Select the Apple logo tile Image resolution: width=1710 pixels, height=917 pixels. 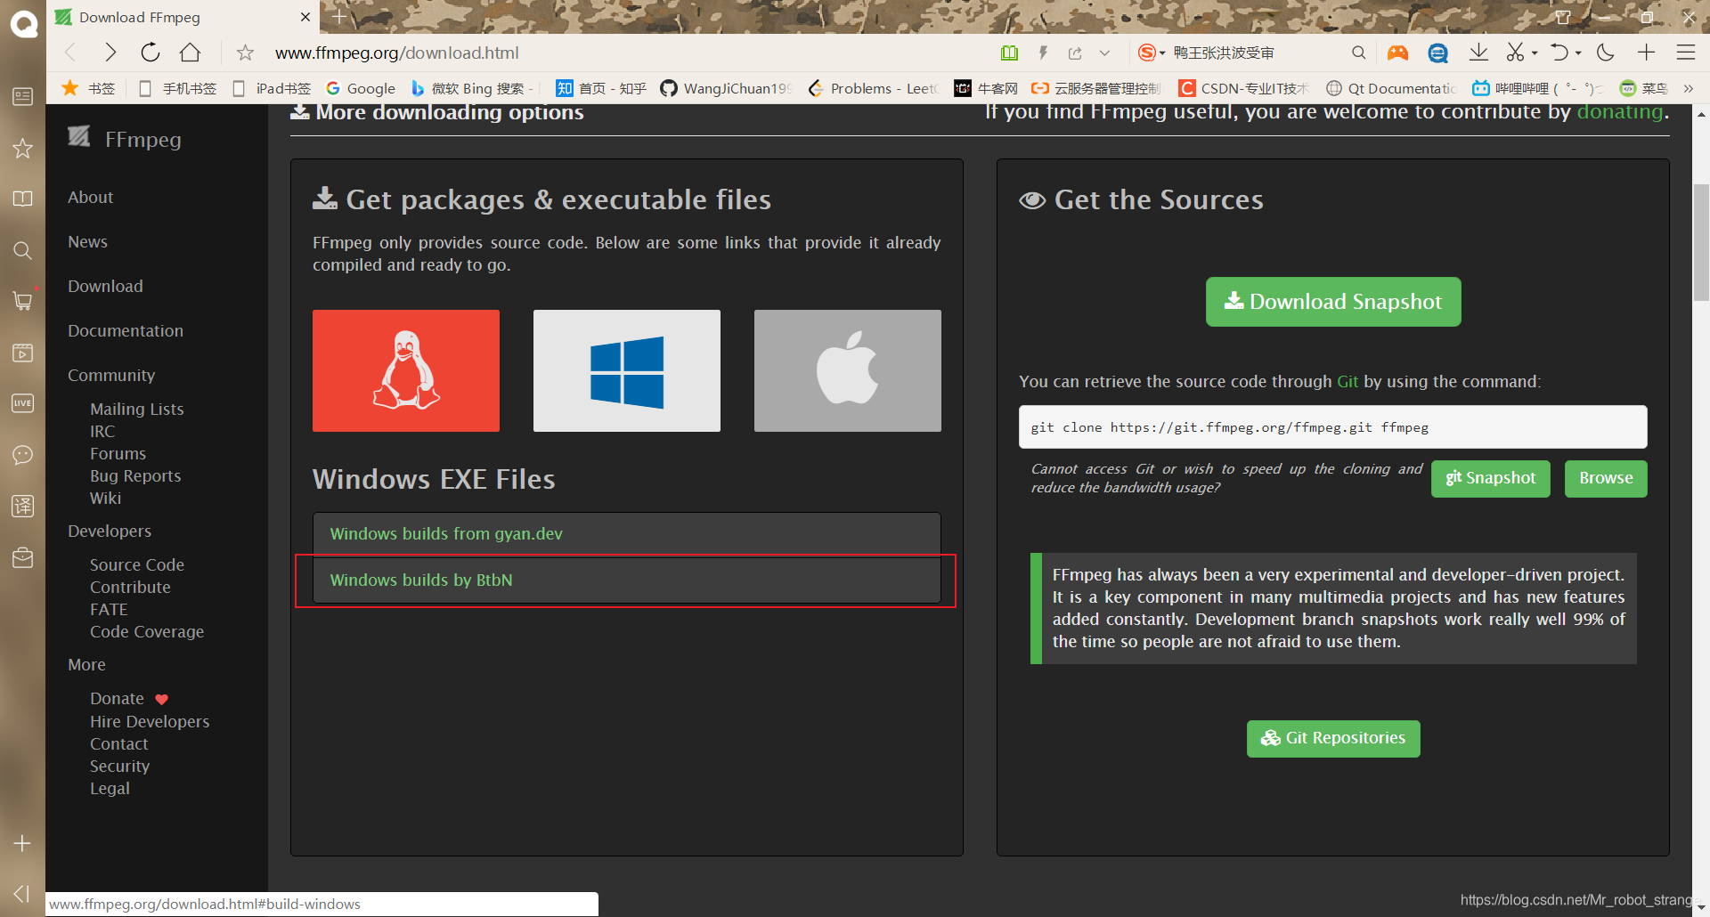(848, 370)
